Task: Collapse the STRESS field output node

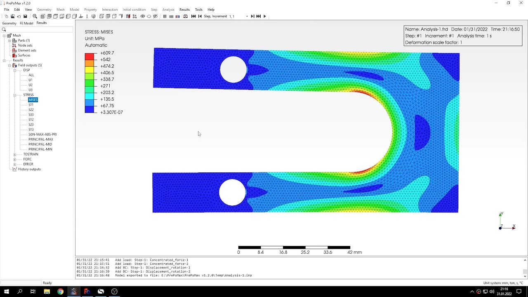Action: point(15,95)
